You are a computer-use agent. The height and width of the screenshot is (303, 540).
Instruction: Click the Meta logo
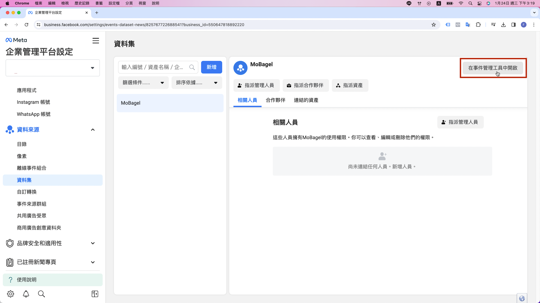pos(16,40)
